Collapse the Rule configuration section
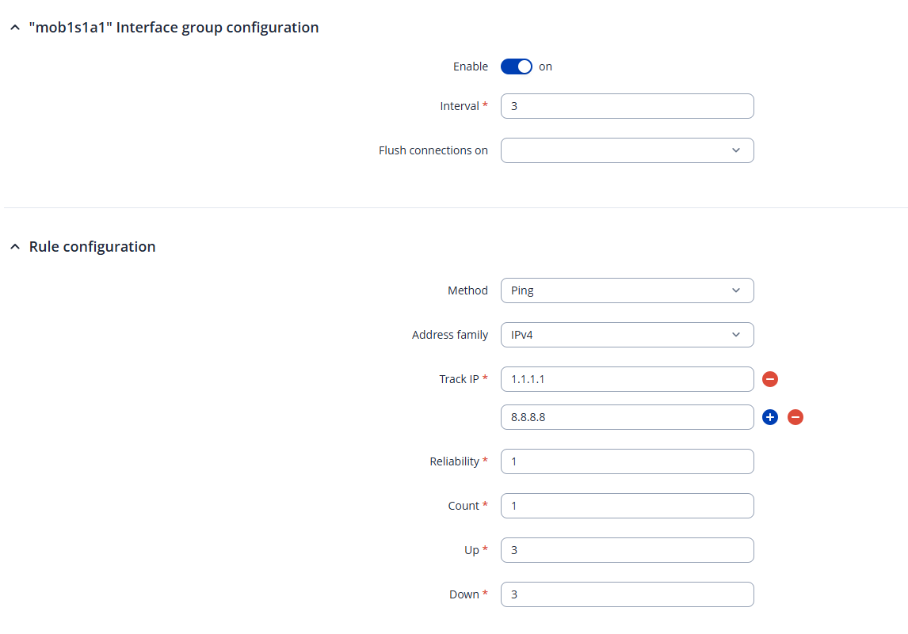The width and height of the screenshot is (908, 634). (14, 247)
